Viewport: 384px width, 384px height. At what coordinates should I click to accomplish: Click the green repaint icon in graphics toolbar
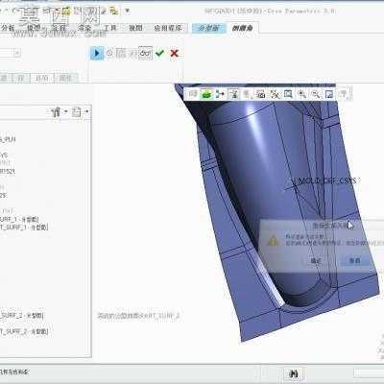click(206, 94)
